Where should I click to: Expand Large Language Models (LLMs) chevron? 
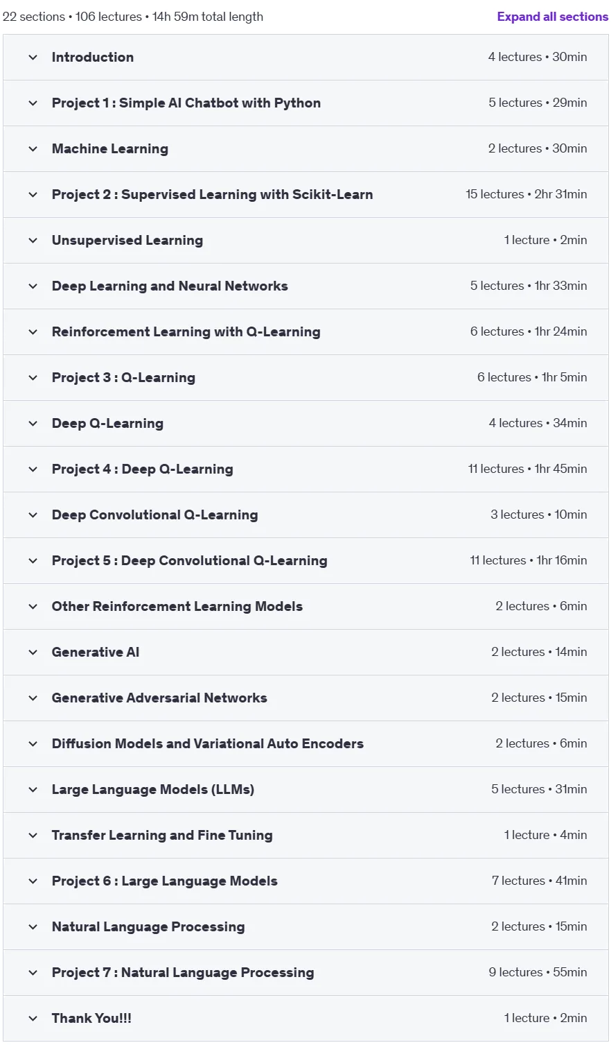pos(33,790)
